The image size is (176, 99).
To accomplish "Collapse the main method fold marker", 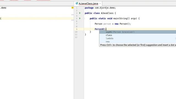I will pyautogui.click(x=84, y=18).
